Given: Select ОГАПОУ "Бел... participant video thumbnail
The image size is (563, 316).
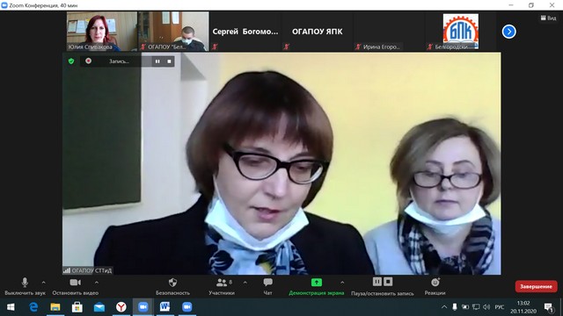Looking at the screenshot, I should click(x=173, y=32).
